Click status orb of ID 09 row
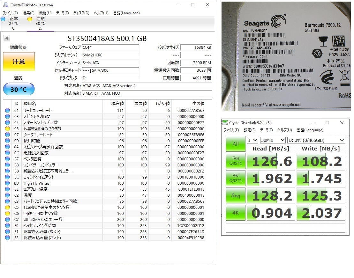The image size is (354, 278). pyautogui.click(x=7, y=141)
